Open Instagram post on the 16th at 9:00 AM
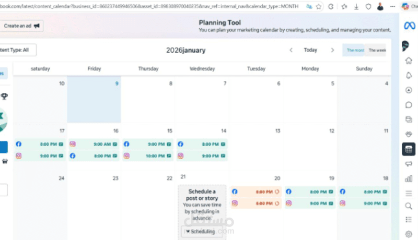 (94, 144)
